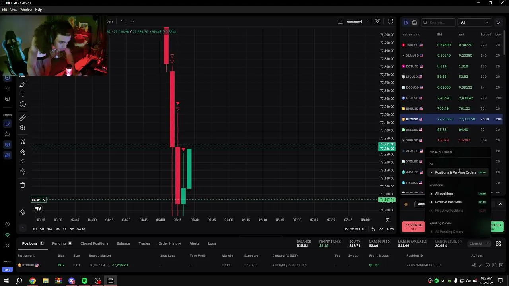Click the red SELL 77,286.20 button
The height and width of the screenshot is (286, 509).
click(414, 226)
